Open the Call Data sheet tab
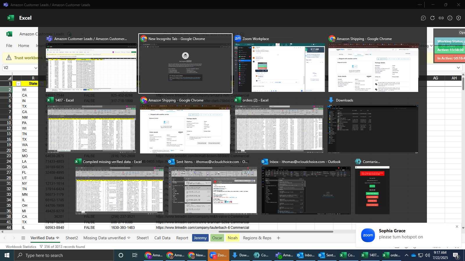Screen dimensions: 465x261 [162, 238]
